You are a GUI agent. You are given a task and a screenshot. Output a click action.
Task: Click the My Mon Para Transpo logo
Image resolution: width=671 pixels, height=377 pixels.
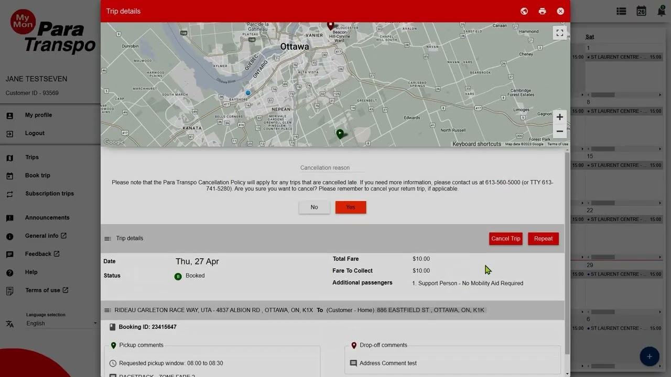click(53, 32)
